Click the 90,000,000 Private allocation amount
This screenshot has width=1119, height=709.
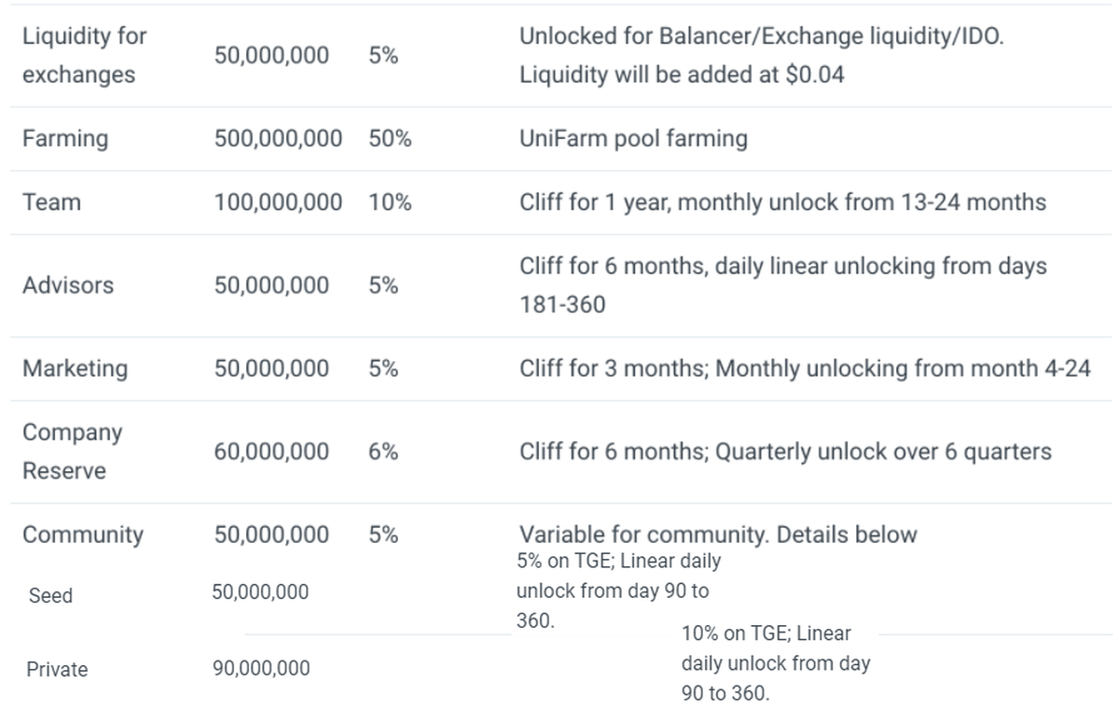tap(261, 669)
